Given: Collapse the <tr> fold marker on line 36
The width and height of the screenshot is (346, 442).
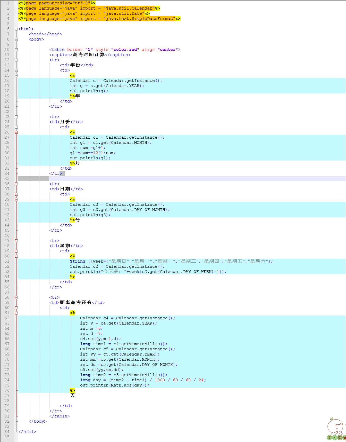Looking at the screenshot, I should [16, 184].
